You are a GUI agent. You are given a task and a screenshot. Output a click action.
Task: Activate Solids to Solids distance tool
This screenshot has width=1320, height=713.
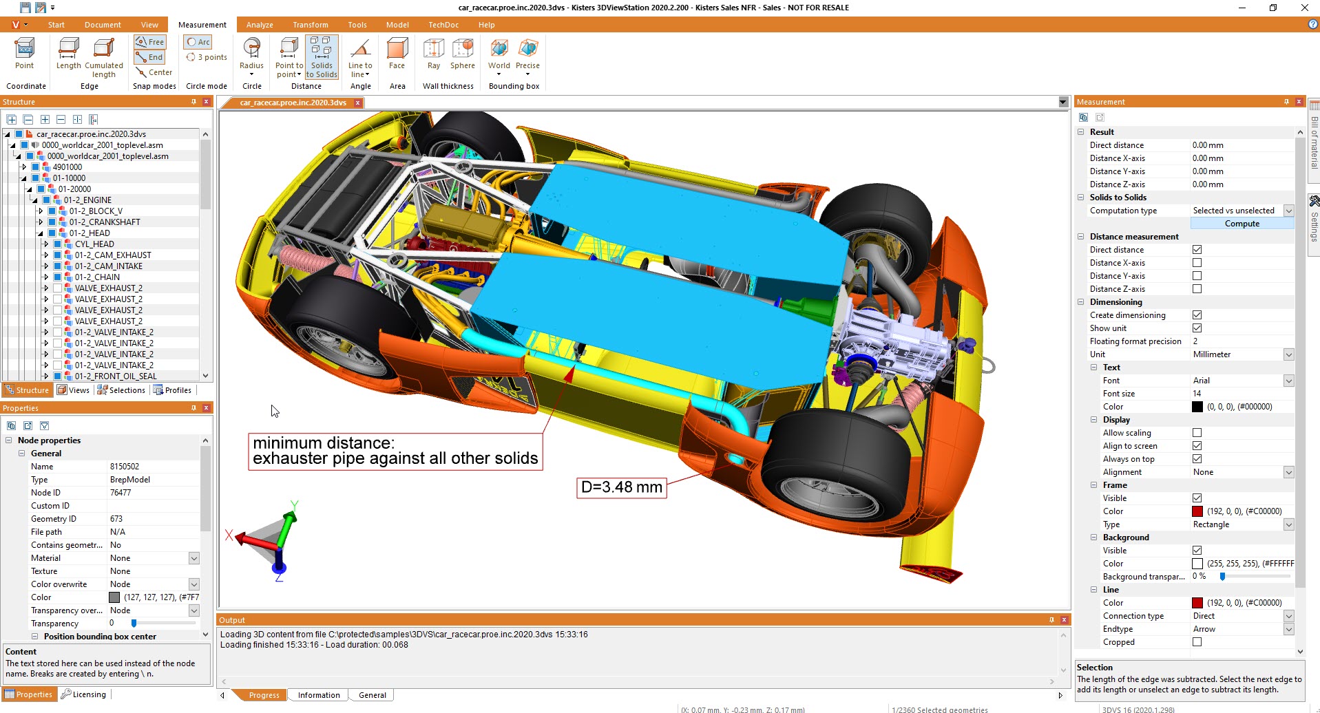click(322, 57)
